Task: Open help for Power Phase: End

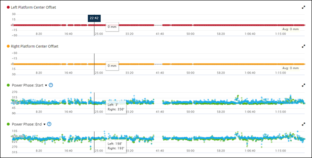Action: (49, 124)
